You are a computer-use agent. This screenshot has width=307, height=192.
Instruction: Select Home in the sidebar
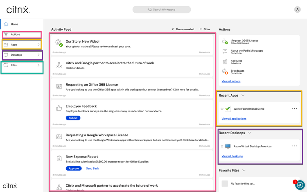14,24
